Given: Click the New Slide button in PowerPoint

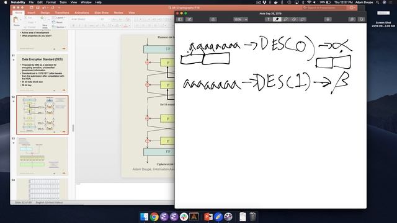Looking at the screenshot, I should click(x=45, y=24).
